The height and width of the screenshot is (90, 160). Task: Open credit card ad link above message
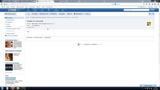39,17
